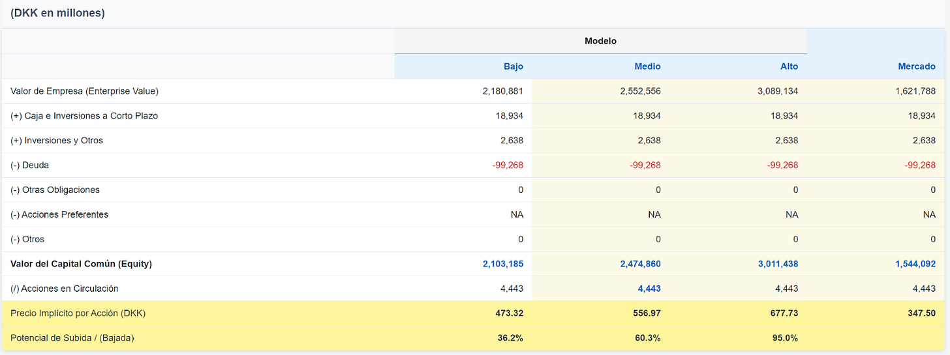Click "Potencial de Subida / (Bajada)" label

click(x=72, y=338)
